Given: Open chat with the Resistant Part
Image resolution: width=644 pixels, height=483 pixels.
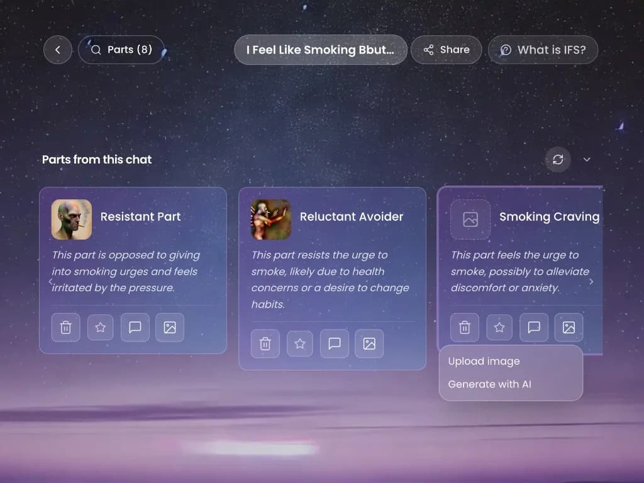Looking at the screenshot, I should tap(135, 327).
